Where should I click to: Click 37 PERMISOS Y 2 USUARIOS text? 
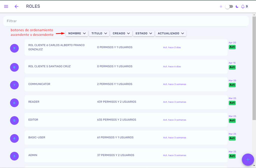pos(115,155)
